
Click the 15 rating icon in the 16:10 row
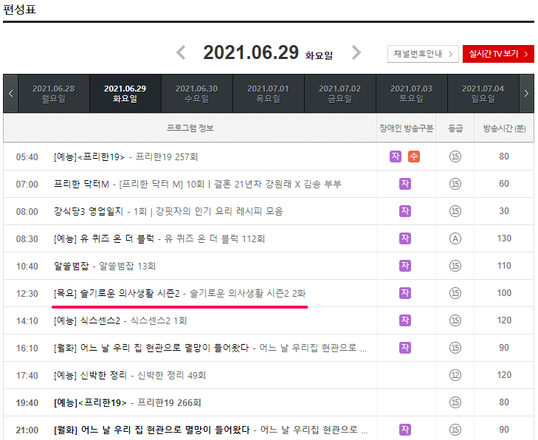(x=455, y=347)
